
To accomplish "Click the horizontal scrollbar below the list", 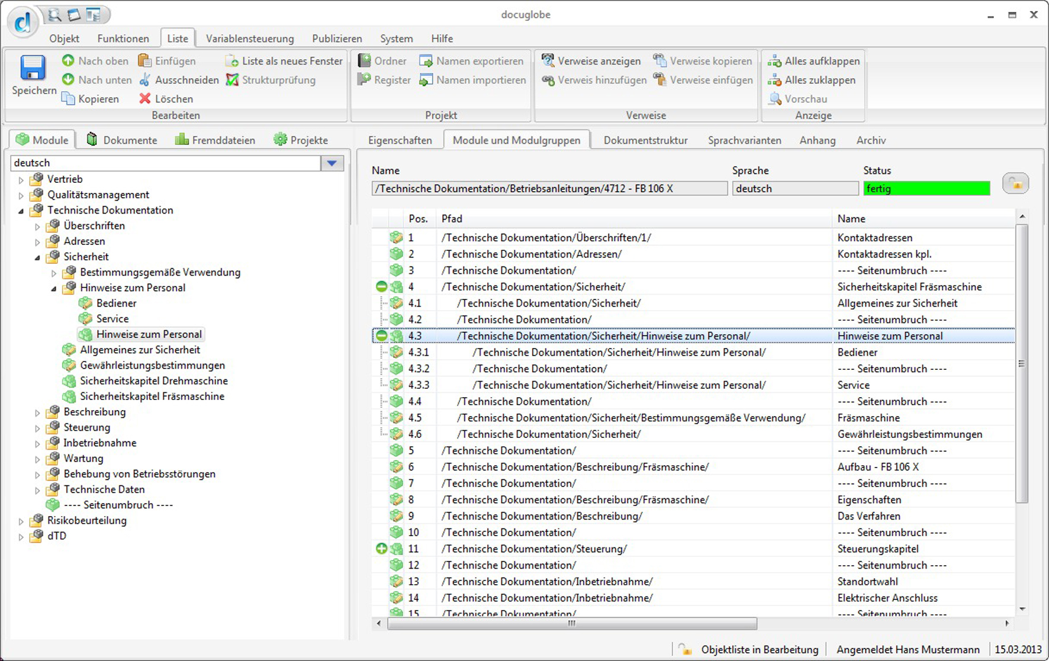I will coord(572,624).
